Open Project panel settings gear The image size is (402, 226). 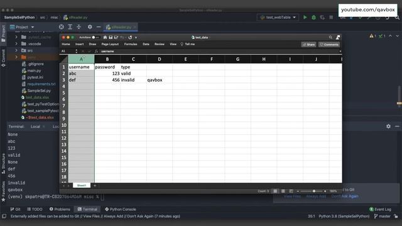[90, 27]
